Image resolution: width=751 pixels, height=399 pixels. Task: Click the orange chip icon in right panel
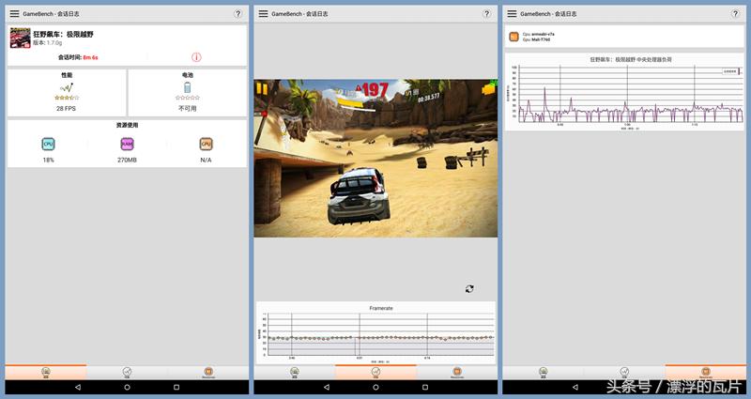(513, 37)
